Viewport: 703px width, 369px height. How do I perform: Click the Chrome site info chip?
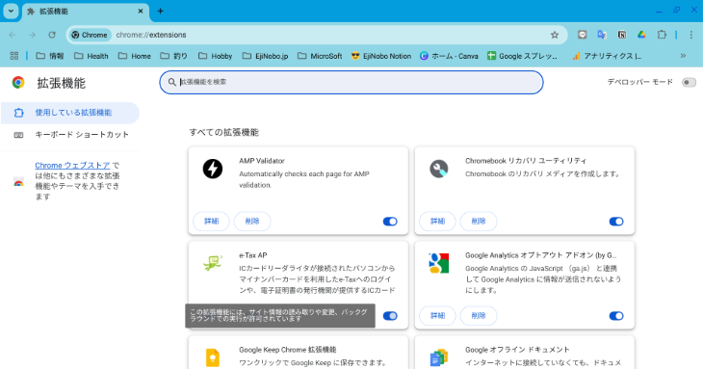pyautogui.click(x=90, y=35)
